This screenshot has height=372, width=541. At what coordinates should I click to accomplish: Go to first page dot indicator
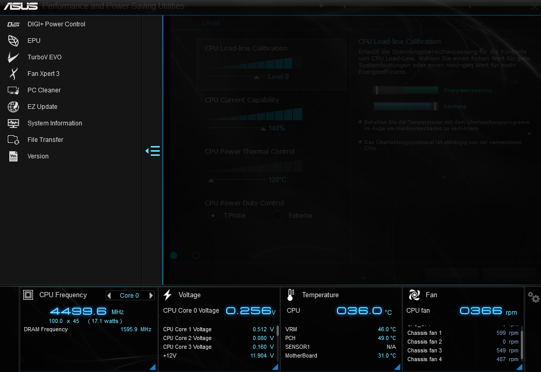tap(174, 255)
